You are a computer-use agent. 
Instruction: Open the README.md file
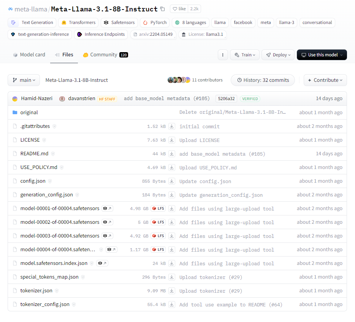point(34,154)
